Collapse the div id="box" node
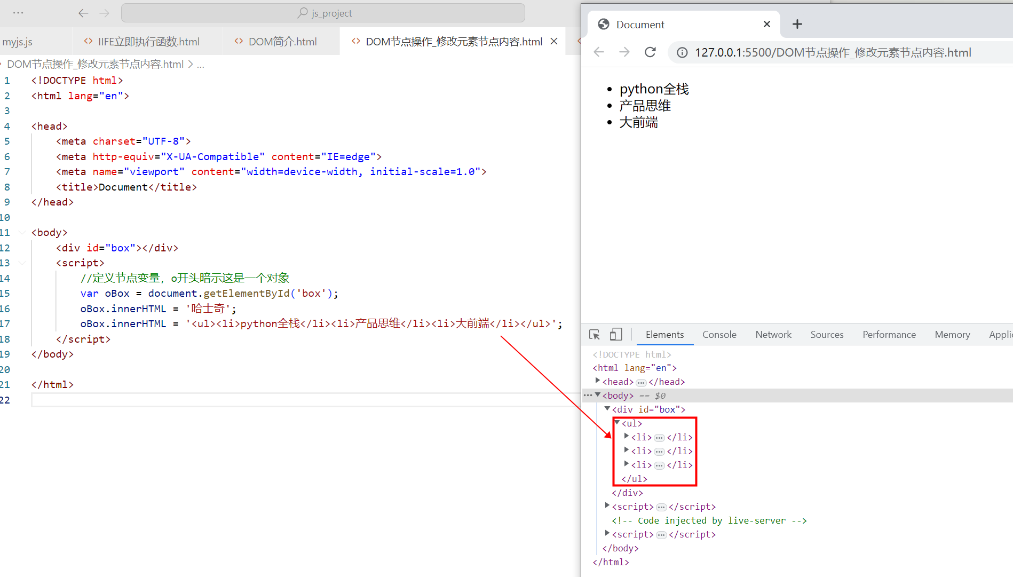 [607, 409]
